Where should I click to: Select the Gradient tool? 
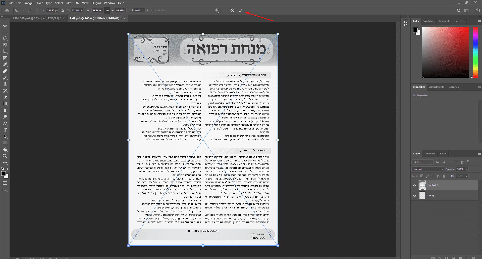click(x=5, y=104)
